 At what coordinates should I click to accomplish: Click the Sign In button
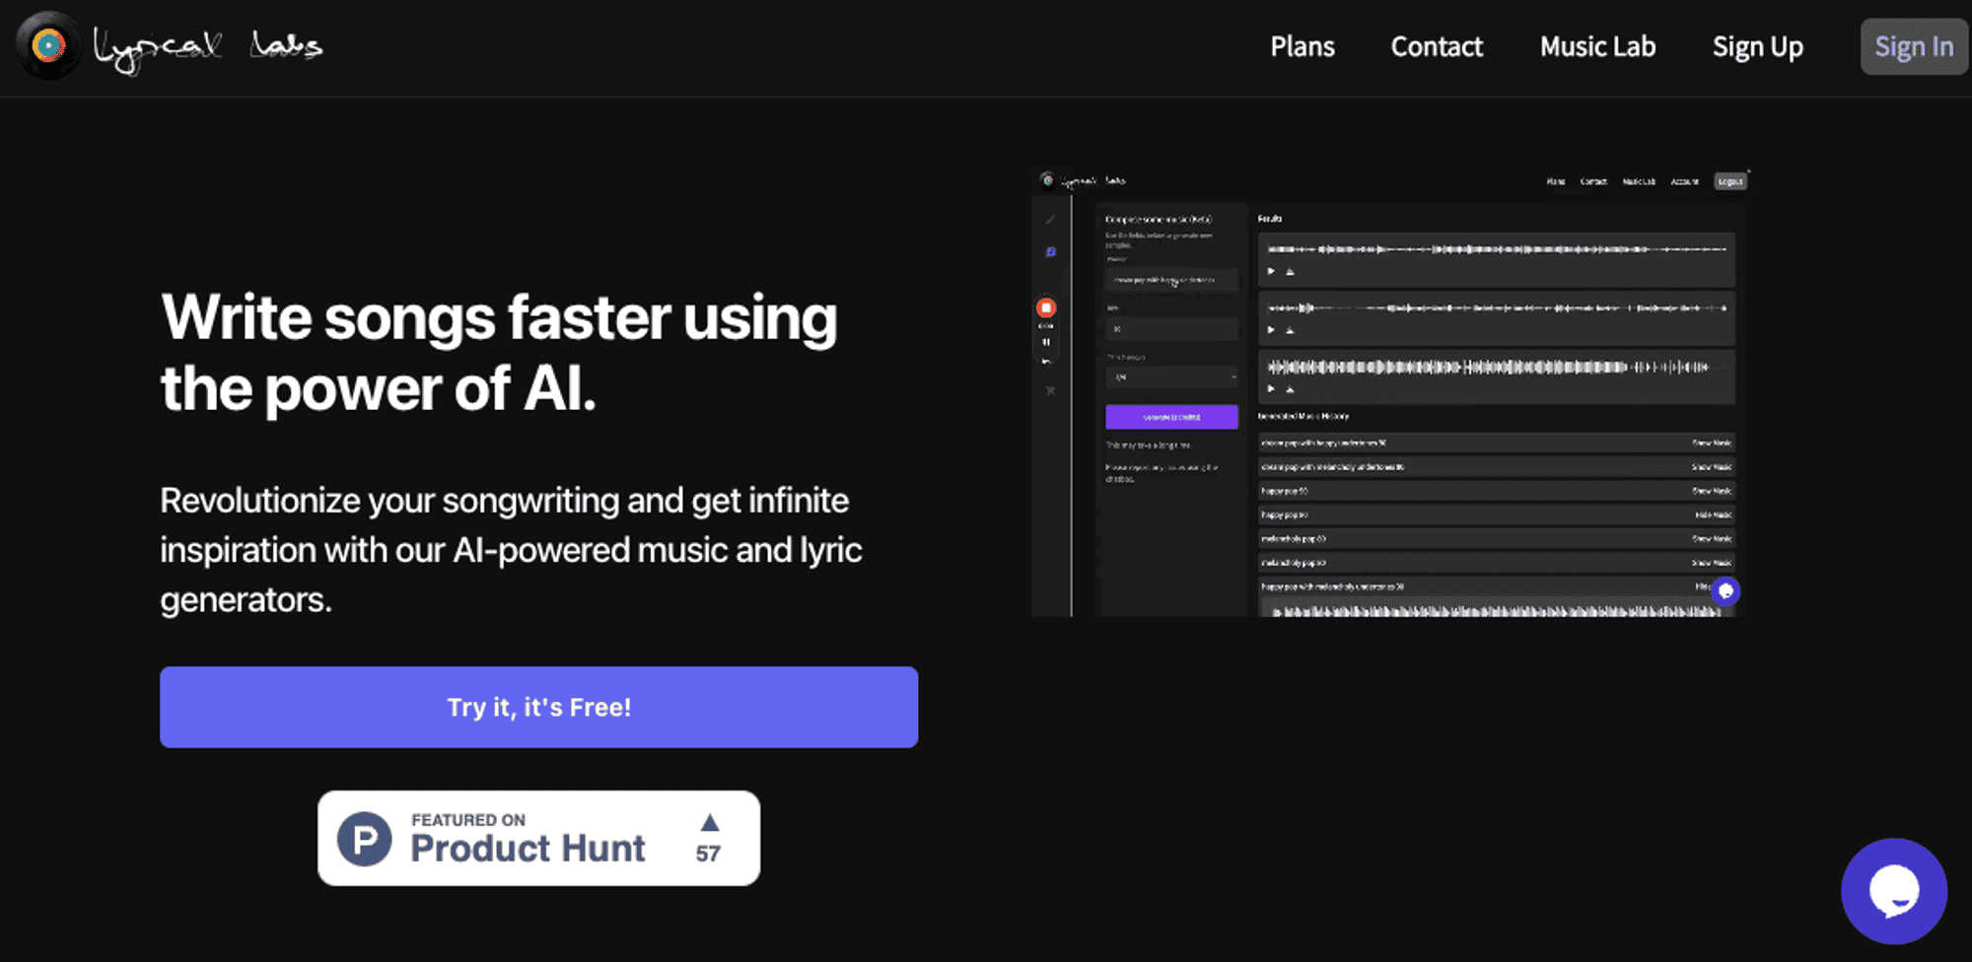tap(1914, 46)
